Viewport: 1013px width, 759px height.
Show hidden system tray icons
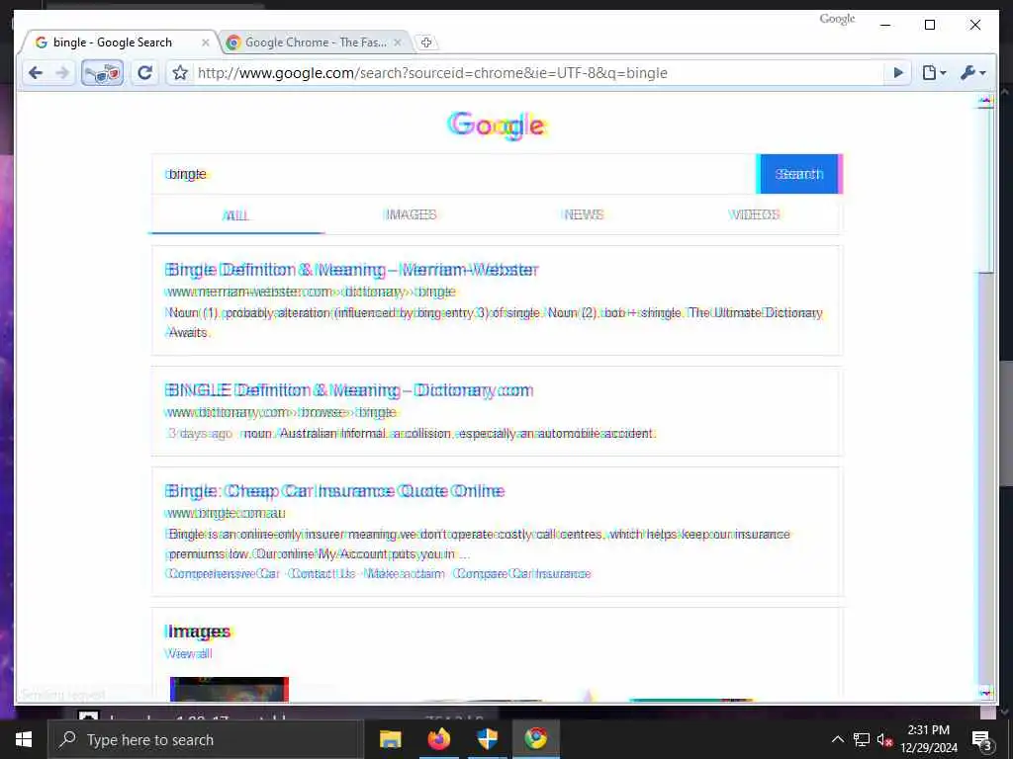[x=837, y=739]
